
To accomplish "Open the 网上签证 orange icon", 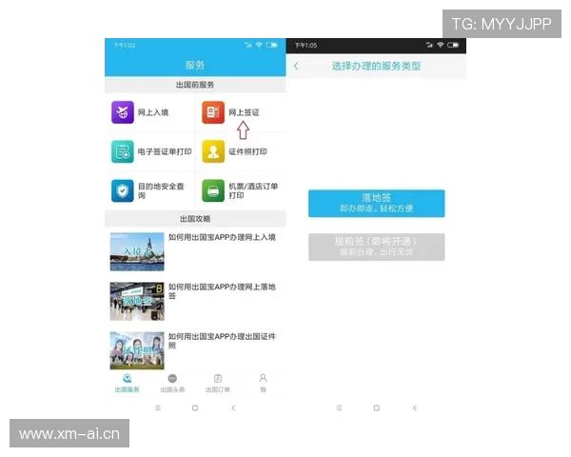I will tap(213, 112).
